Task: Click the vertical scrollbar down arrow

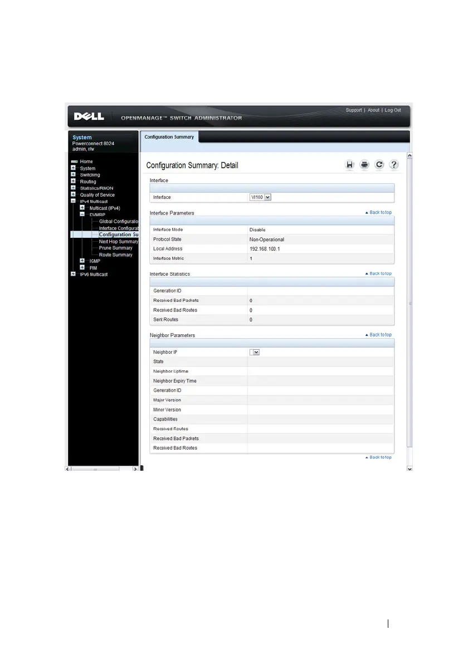Action: pos(409,468)
